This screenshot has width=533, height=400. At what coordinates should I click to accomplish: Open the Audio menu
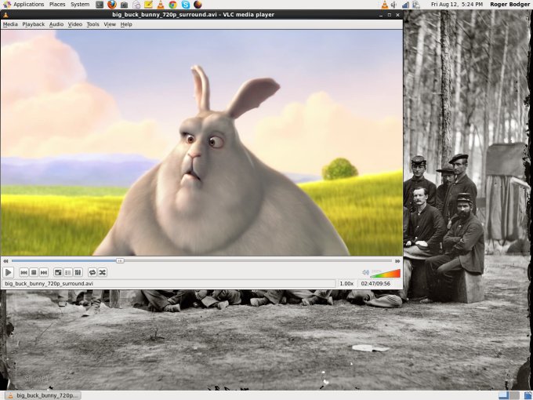pos(56,24)
